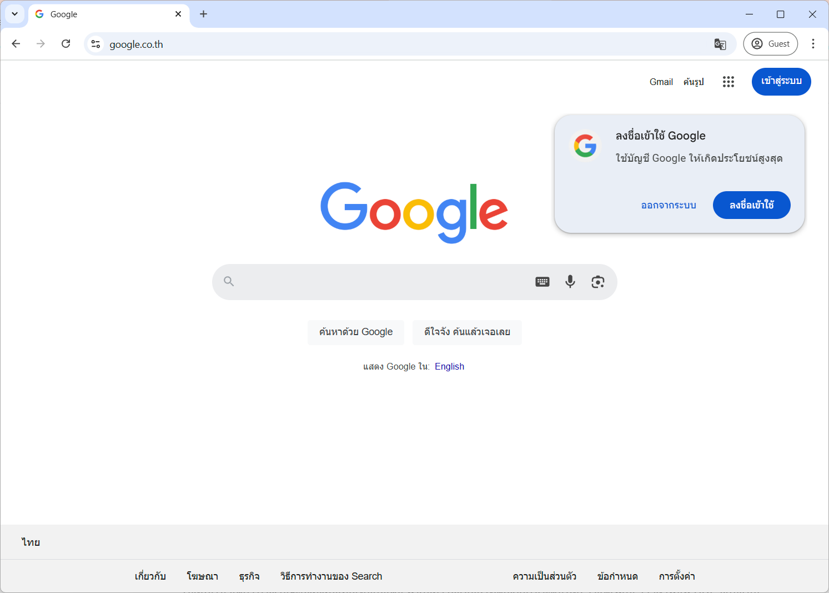
Task: Open the tab search chevron
Action: [x=14, y=14]
